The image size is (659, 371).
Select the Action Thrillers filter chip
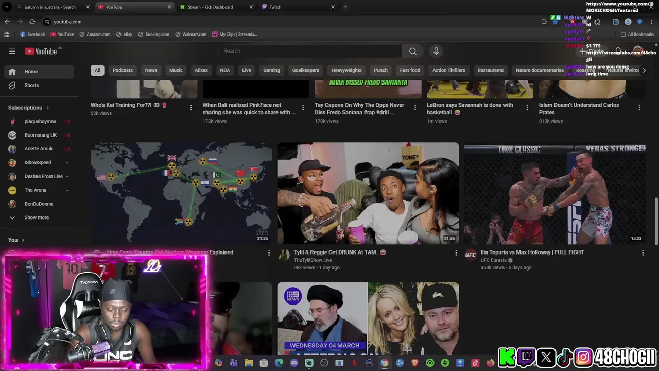(x=449, y=70)
